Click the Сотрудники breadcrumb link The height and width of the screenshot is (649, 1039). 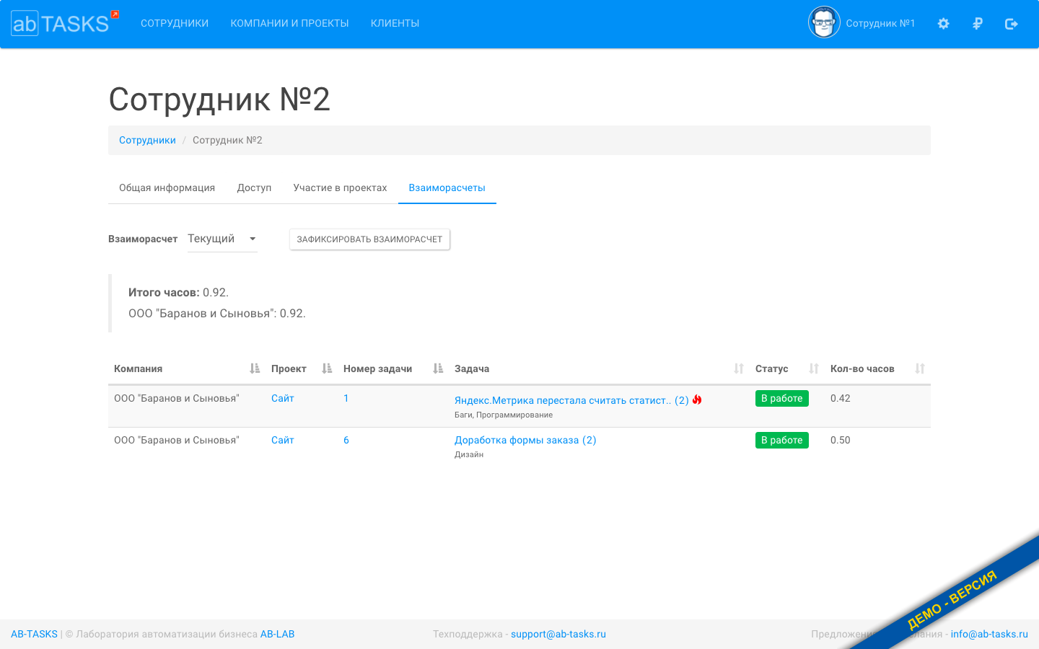(147, 140)
